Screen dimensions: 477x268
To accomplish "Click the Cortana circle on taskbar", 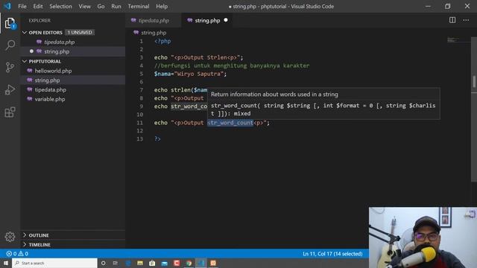I will (x=103, y=263).
